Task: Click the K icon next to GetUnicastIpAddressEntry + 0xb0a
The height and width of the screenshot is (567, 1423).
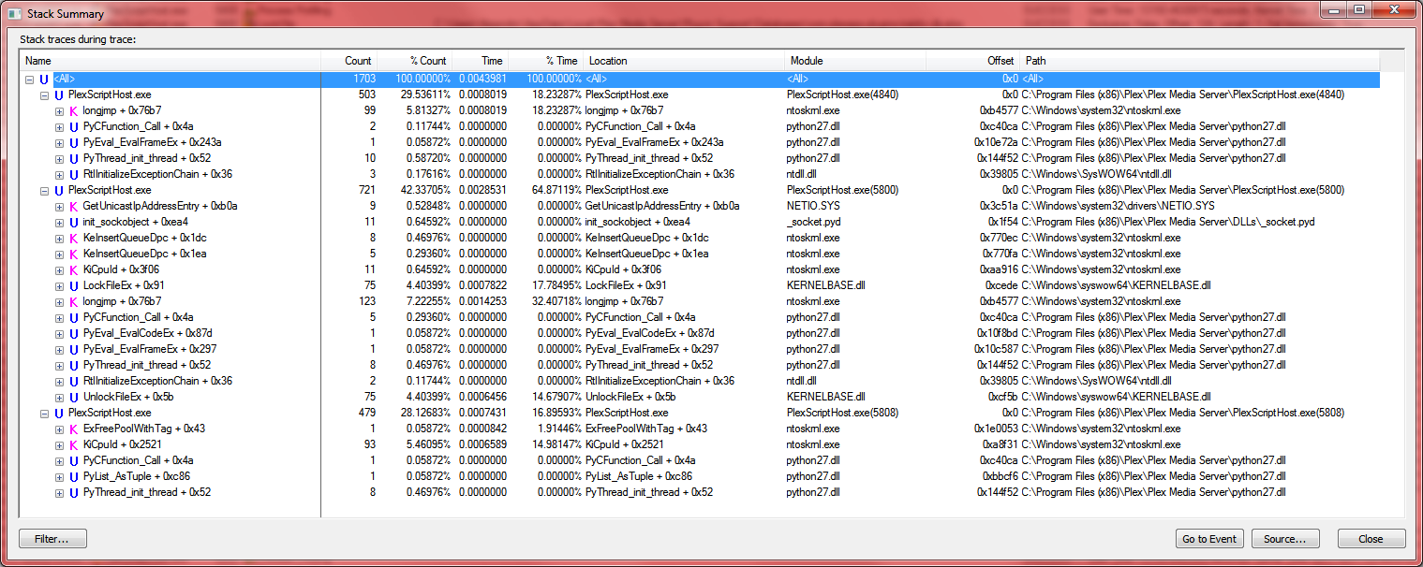Action: click(x=74, y=206)
